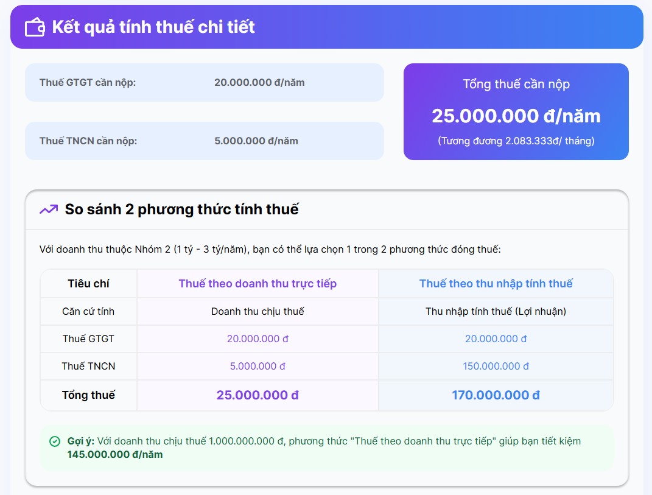The height and width of the screenshot is (495, 652).
Task: Click the blue '20.000.000 đ' cell
Action: tap(496, 339)
